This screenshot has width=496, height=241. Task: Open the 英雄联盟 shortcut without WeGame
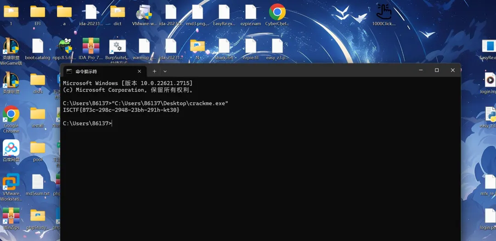(11, 80)
